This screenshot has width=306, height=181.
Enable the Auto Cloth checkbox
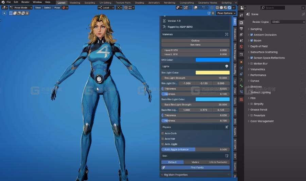click(x=163, y=133)
